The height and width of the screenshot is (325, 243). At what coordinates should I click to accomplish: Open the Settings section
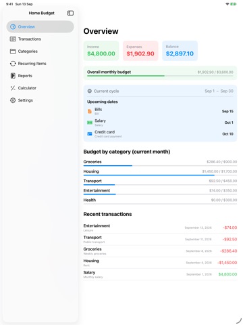[40, 100]
